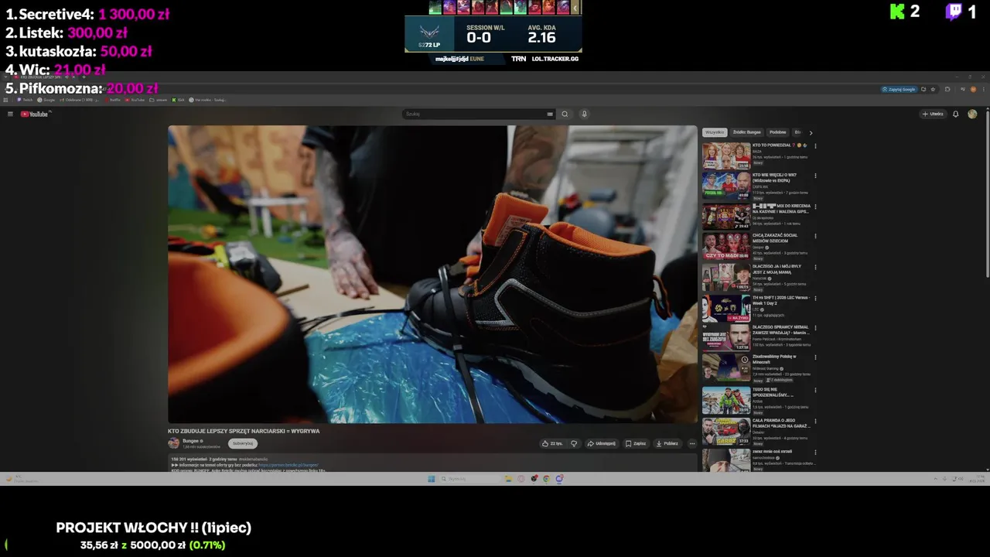Open YouTube notifications bell
This screenshot has height=557, width=990.
click(x=955, y=114)
